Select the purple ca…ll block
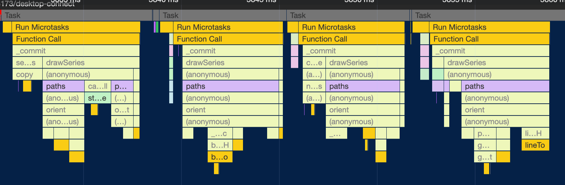Screen dimensions: 565x185 click(98, 86)
